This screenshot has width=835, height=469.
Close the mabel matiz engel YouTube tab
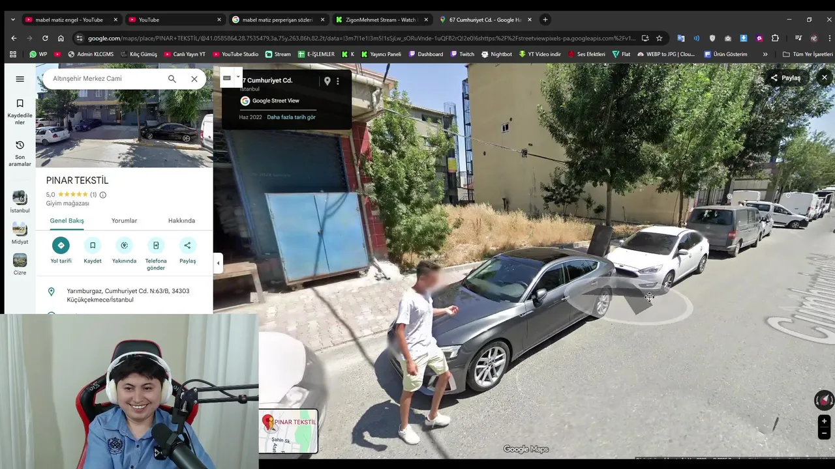tap(115, 20)
